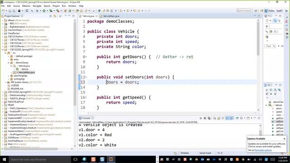Collapse the demoClasses package node
The height and width of the screenshot is (163, 290).
[9, 62]
